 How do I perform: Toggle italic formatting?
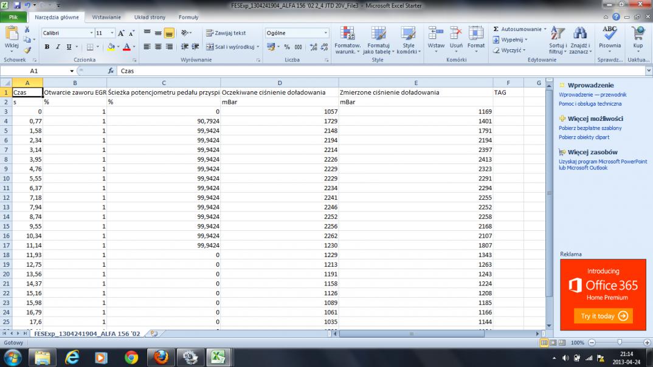(x=58, y=47)
